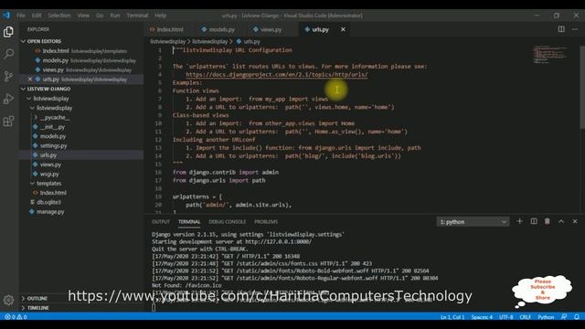Click the CRLF line ending status
The image size is (585, 329).
click(x=525, y=317)
